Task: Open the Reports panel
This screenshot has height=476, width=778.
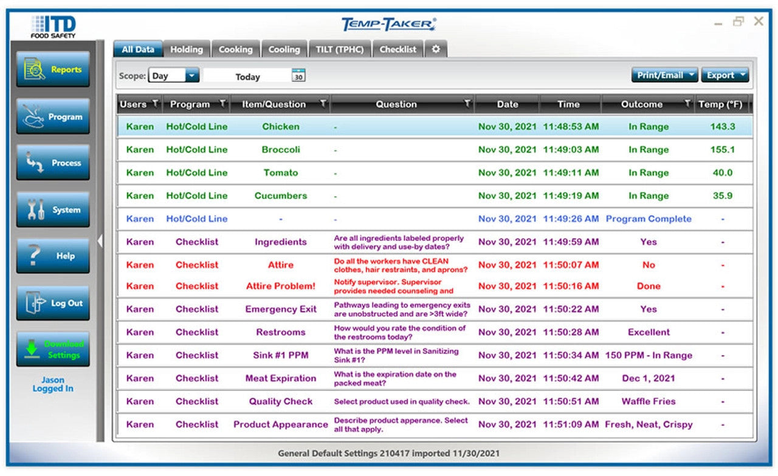Action: coord(53,69)
